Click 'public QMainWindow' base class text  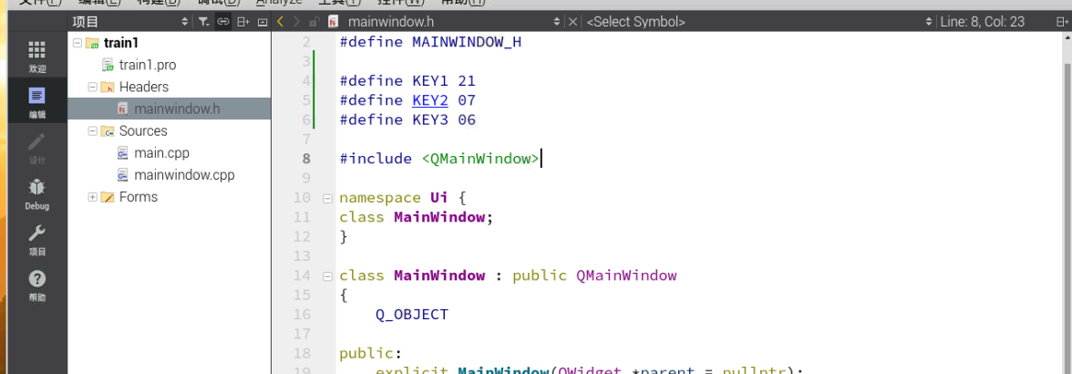pyautogui.click(x=594, y=276)
